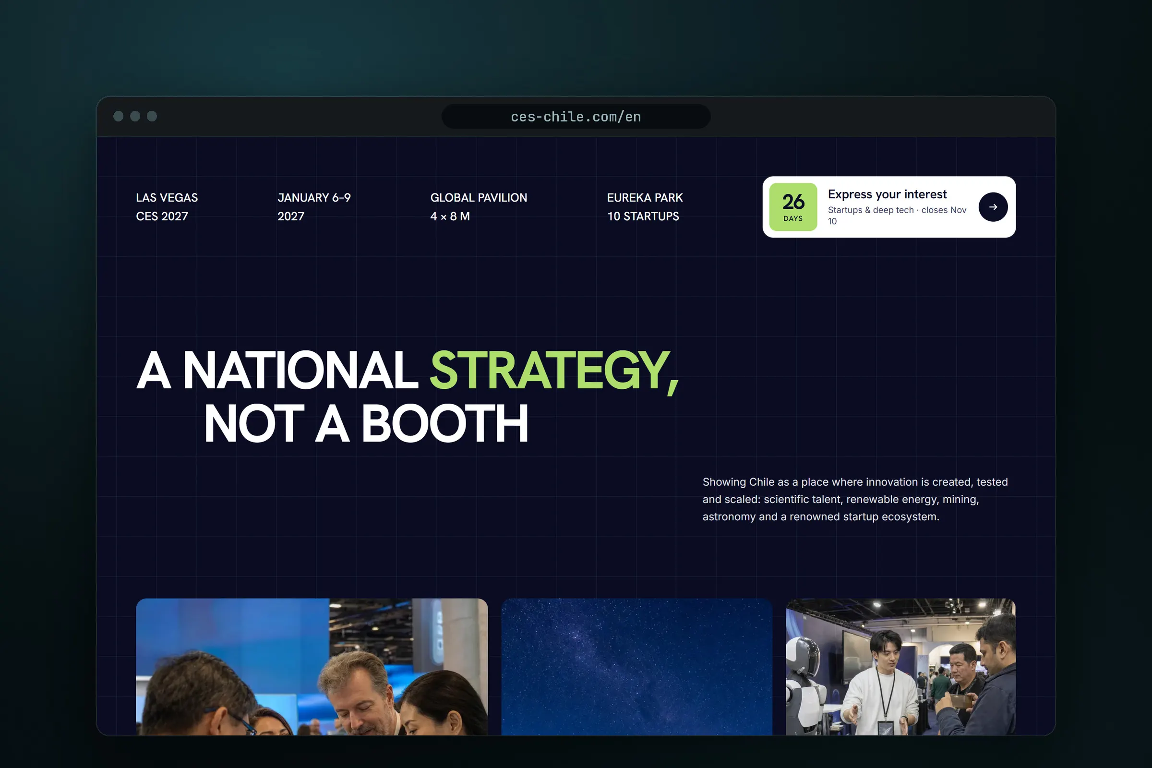The width and height of the screenshot is (1152, 768).
Task: Click the first window control dot
Action: [118, 116]
